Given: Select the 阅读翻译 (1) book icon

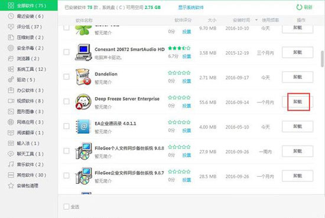Looking at the screenshot, I should tap(11, 133).
